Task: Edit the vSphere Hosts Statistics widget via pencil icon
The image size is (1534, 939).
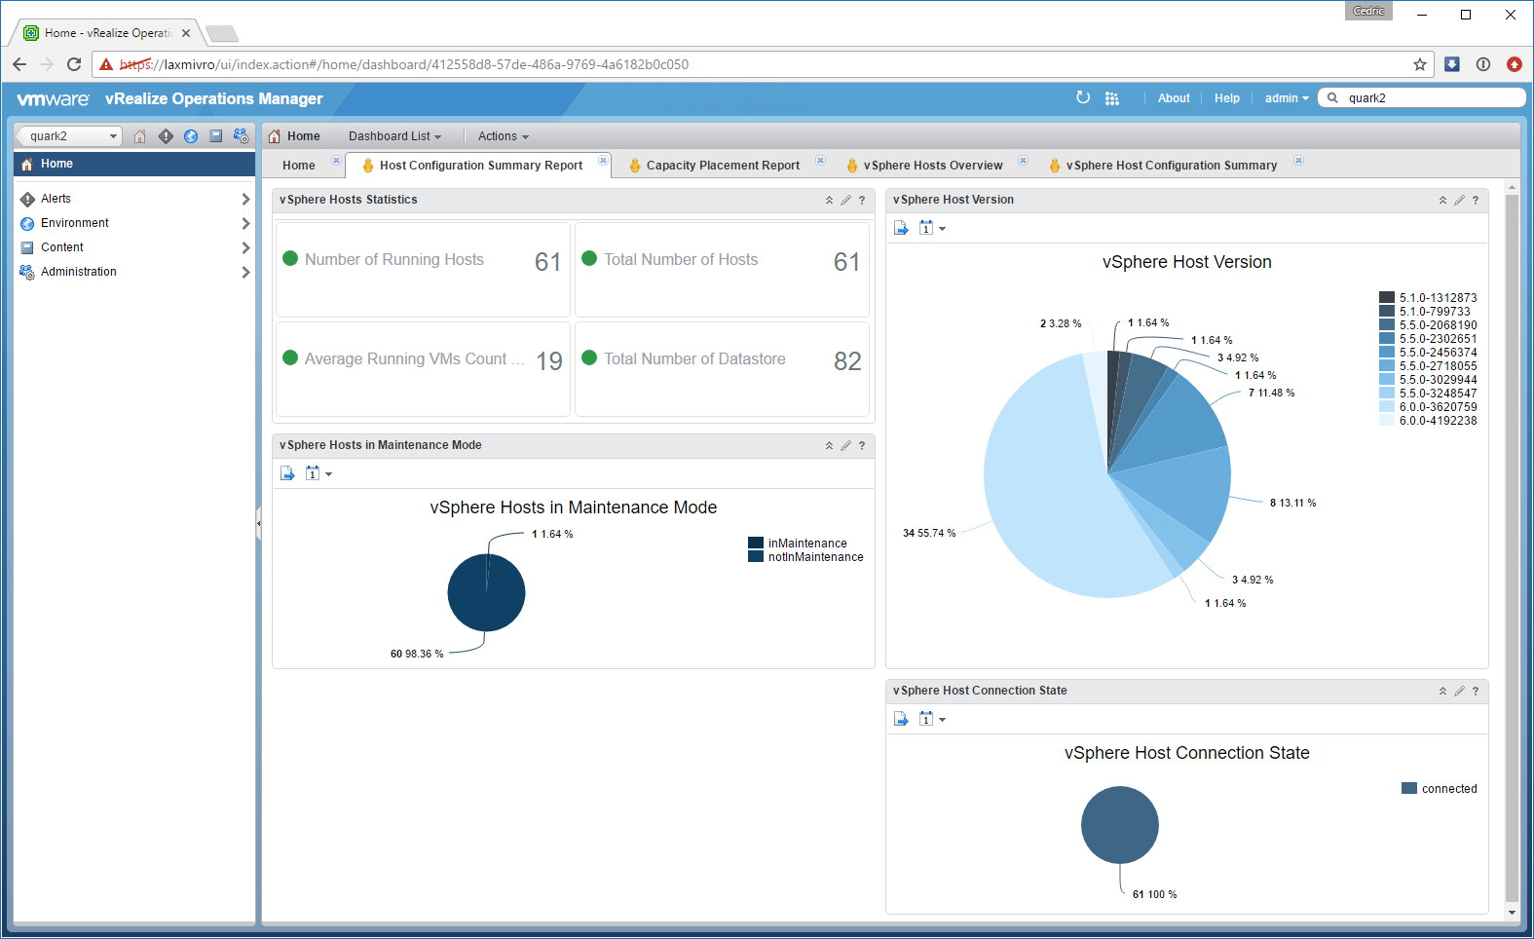Action: pyautogui.click(x=845, y=200)
